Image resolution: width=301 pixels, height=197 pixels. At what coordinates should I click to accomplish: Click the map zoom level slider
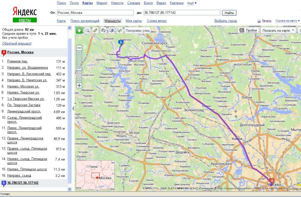tap(79, 69)
